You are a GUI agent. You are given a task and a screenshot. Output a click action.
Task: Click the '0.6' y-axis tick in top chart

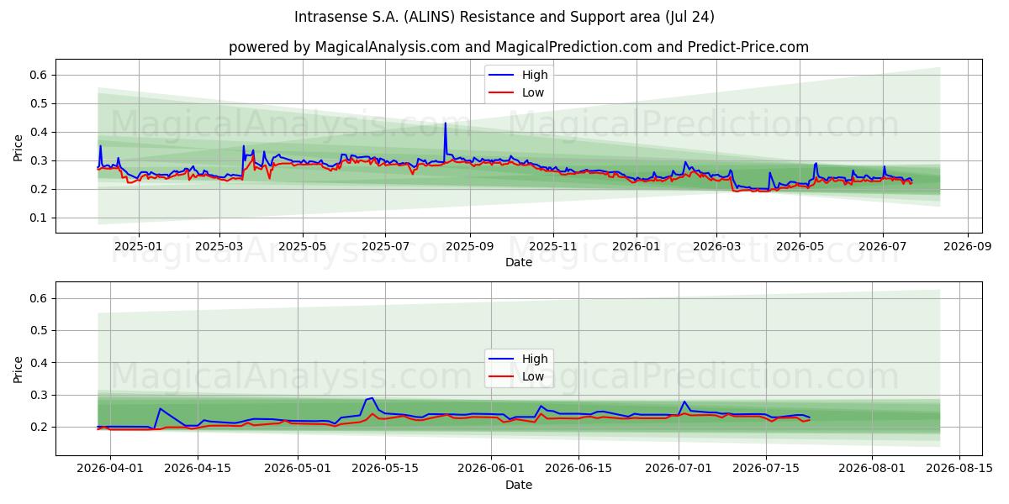tap(40, 75)
